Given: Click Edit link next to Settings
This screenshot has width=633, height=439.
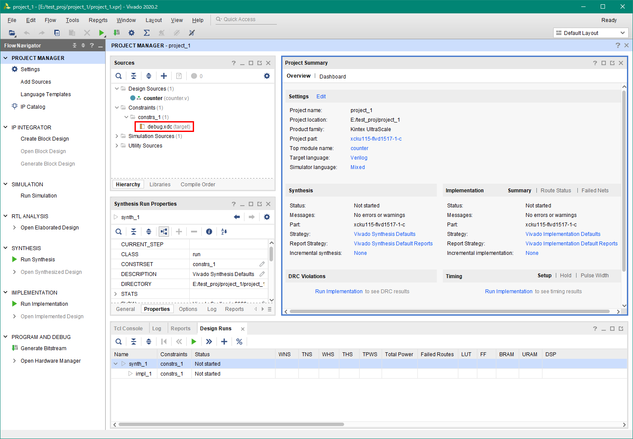Looking at the screenshot, I should (321, 97).
